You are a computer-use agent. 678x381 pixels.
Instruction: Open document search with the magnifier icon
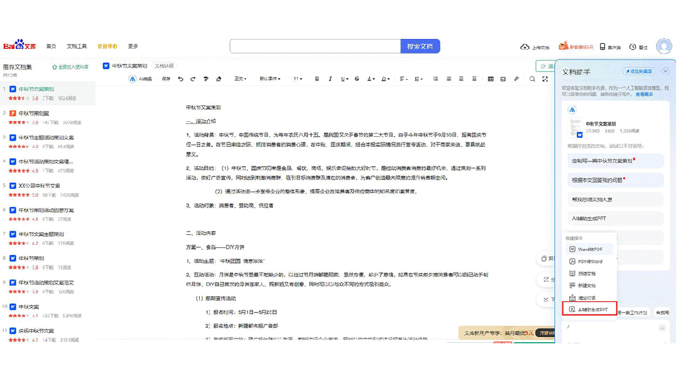531,78
